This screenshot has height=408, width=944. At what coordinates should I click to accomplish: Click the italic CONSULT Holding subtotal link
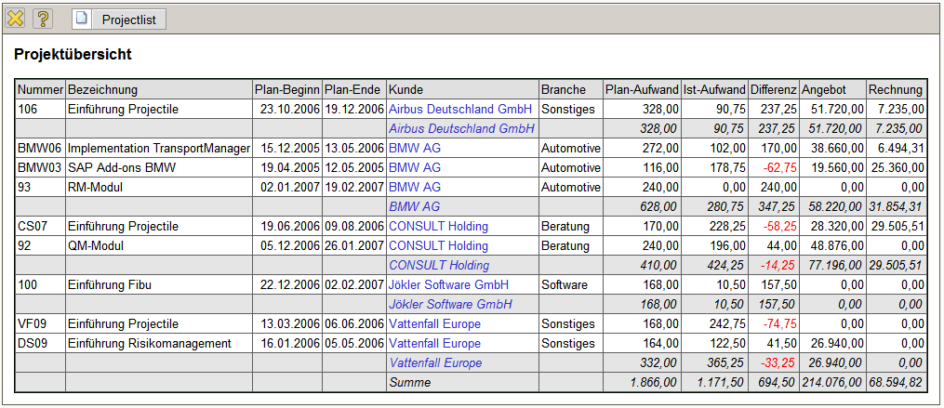coord(439,266)
